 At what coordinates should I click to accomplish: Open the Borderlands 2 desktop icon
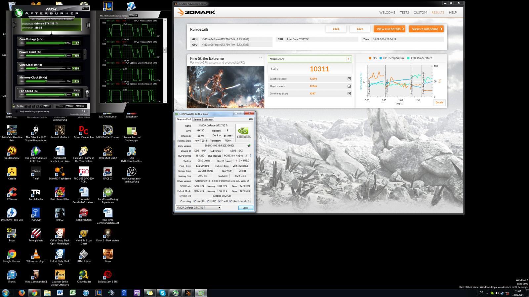[12, 153]
